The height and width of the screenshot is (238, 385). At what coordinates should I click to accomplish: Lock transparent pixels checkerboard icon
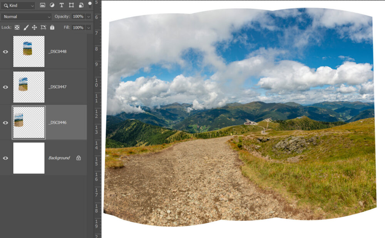click(17, 28)
